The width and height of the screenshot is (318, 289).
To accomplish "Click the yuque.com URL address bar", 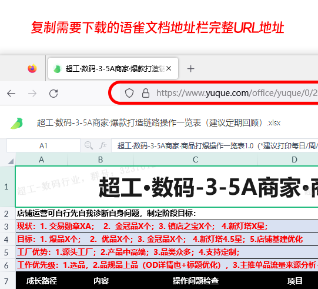I will [219, 93].
